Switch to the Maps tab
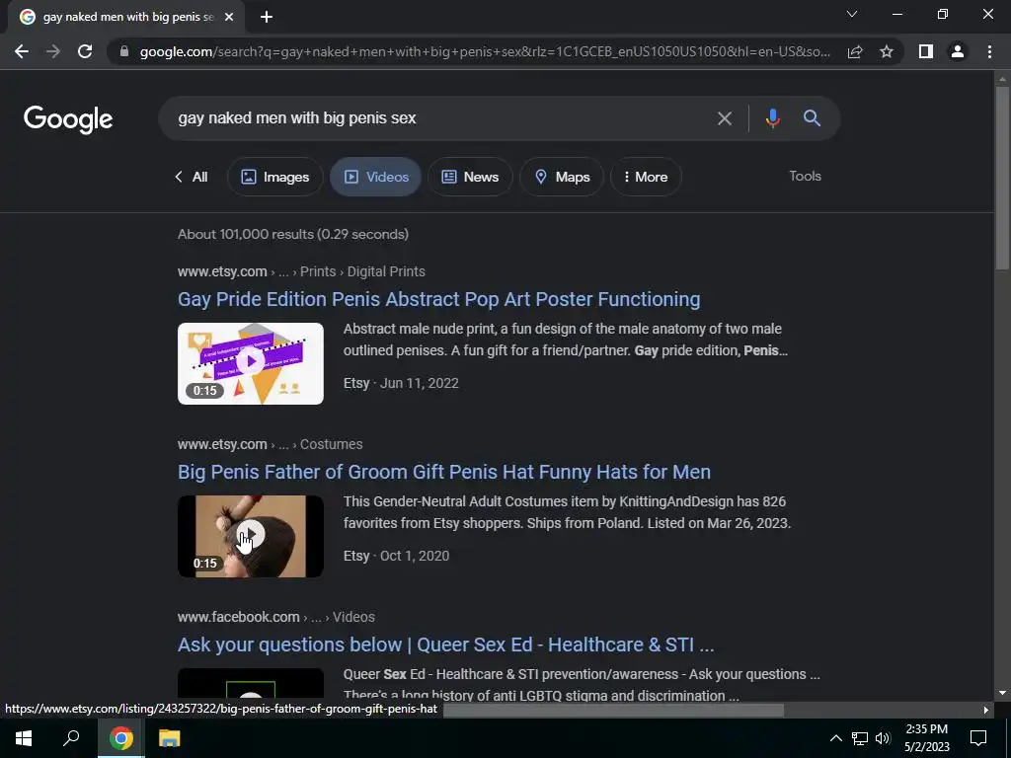Viewport: 1011px width, 758px height. click(x=562, y=177)
